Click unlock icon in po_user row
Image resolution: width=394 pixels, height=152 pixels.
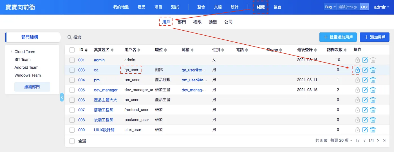point(357,100)
